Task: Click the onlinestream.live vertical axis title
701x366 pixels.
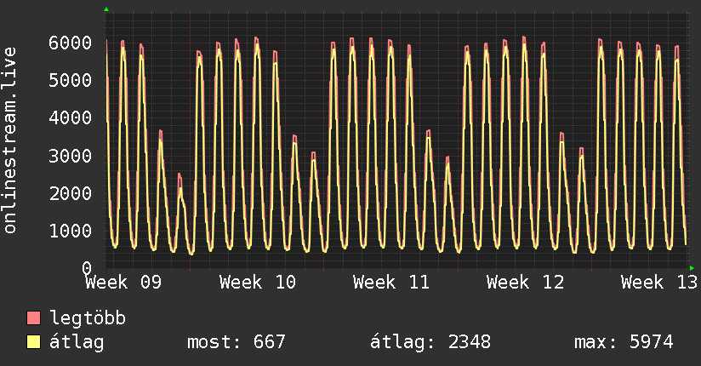Action: 10,140
